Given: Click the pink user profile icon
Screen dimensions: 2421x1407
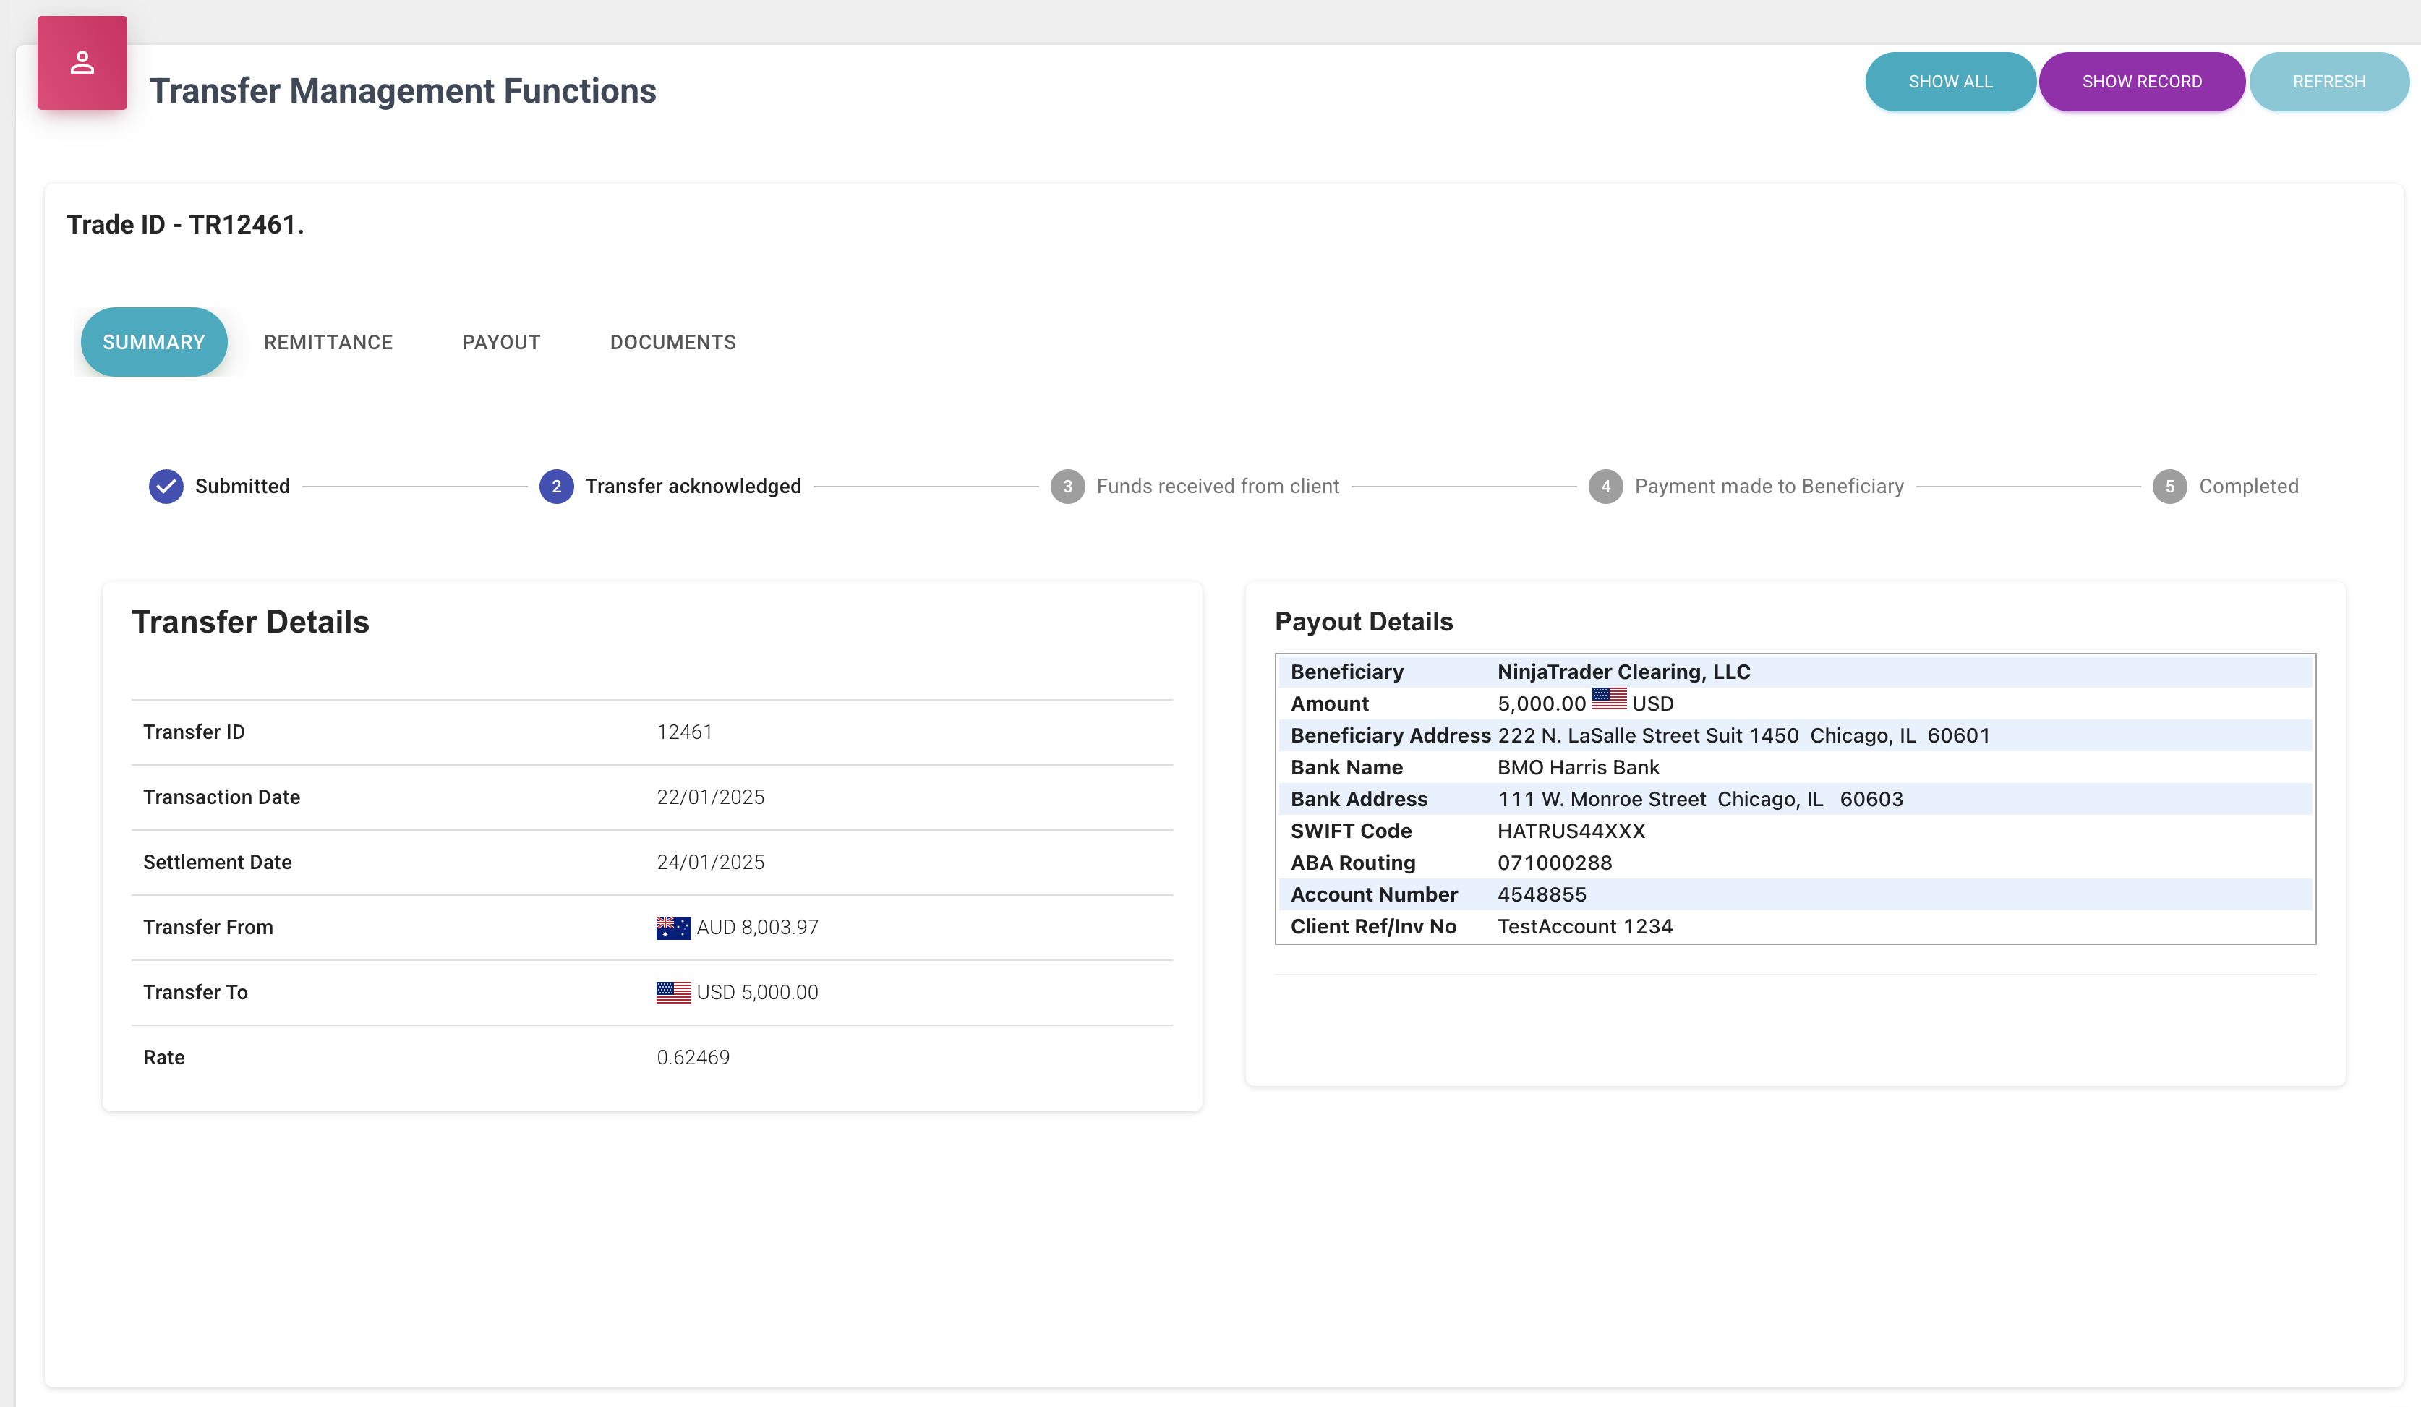Looking at the screenshot, I should point(82,64).
